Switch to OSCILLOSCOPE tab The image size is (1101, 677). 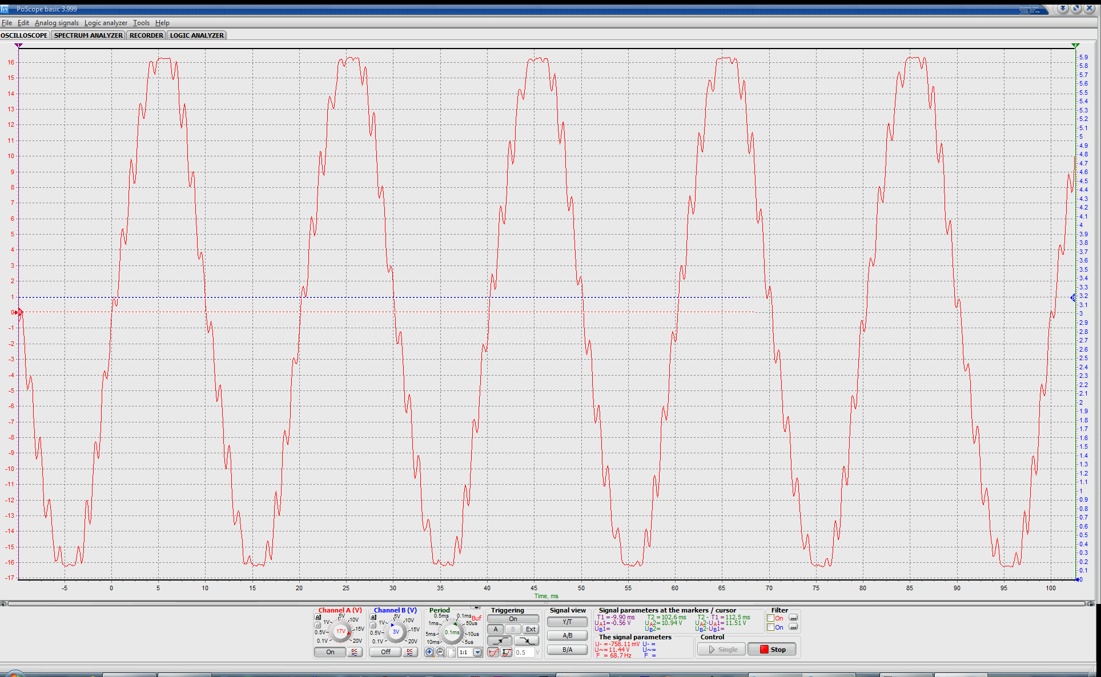[25, 35]
